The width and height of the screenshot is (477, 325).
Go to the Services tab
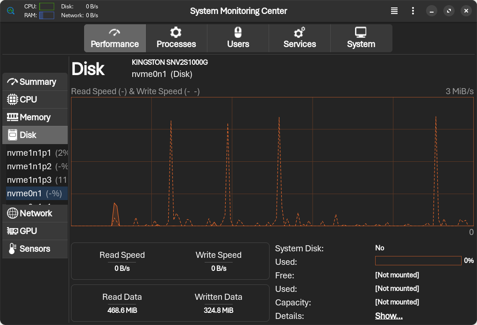click(x=299, y=38)
